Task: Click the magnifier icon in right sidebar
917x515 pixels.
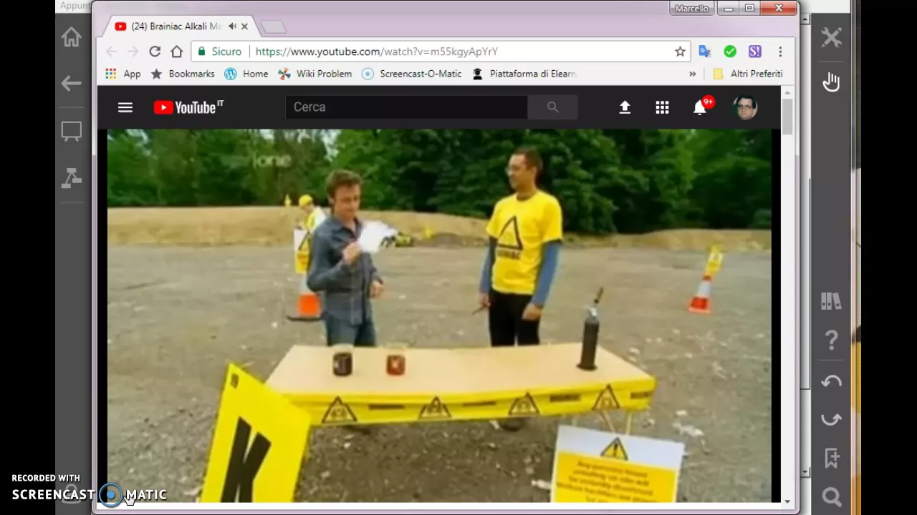Action: [x=831, y=496]
